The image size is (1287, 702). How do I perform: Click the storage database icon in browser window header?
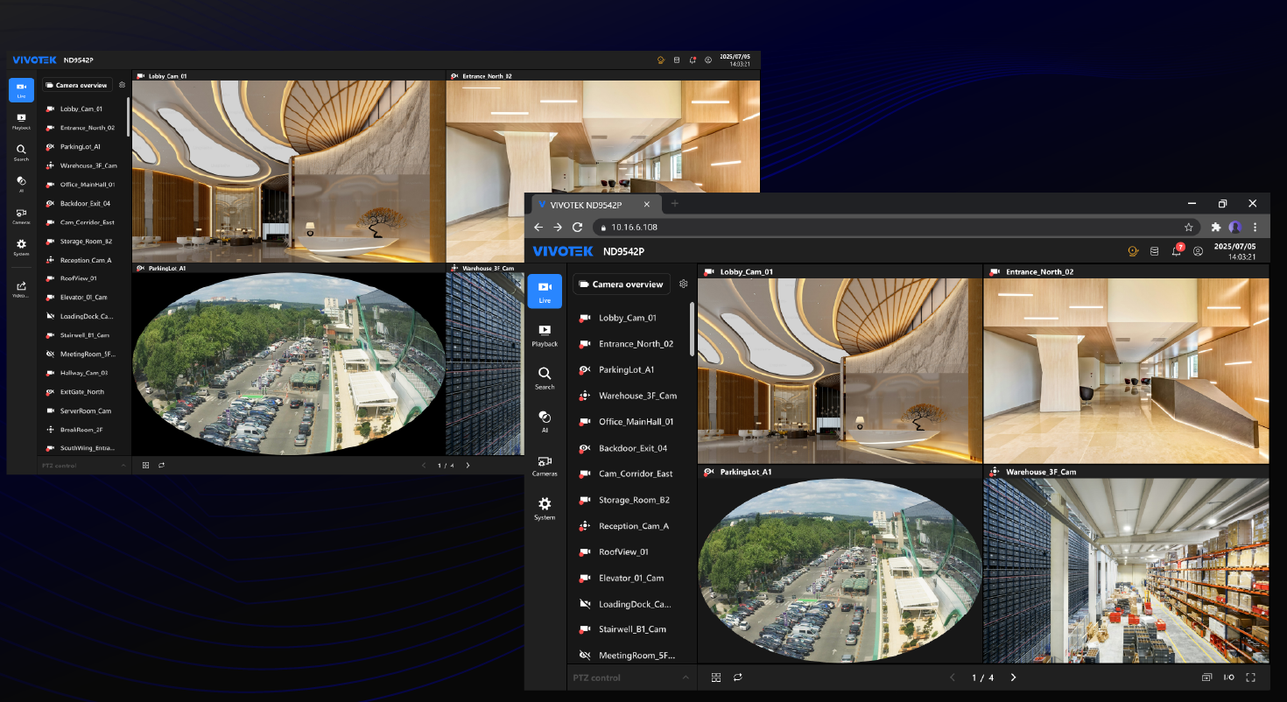pos(1154,251)
